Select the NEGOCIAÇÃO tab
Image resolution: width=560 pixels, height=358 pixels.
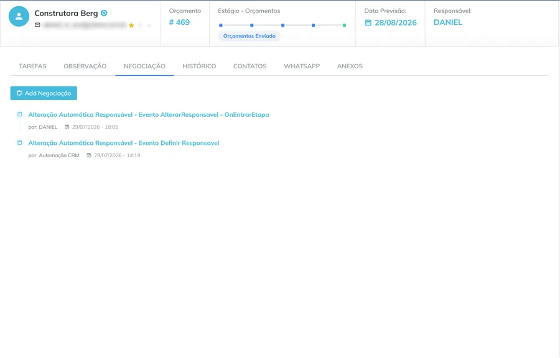[144, 66]
